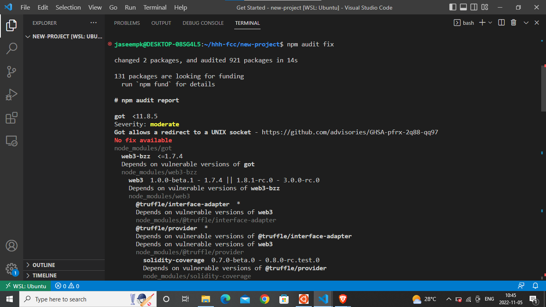546x307 pixels.
Task: Open the Search view in the activity bar
Action: (12, 48)
